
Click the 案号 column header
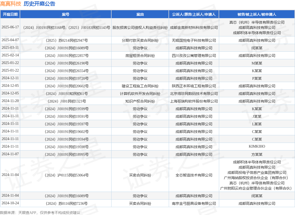tap(66, 14)
